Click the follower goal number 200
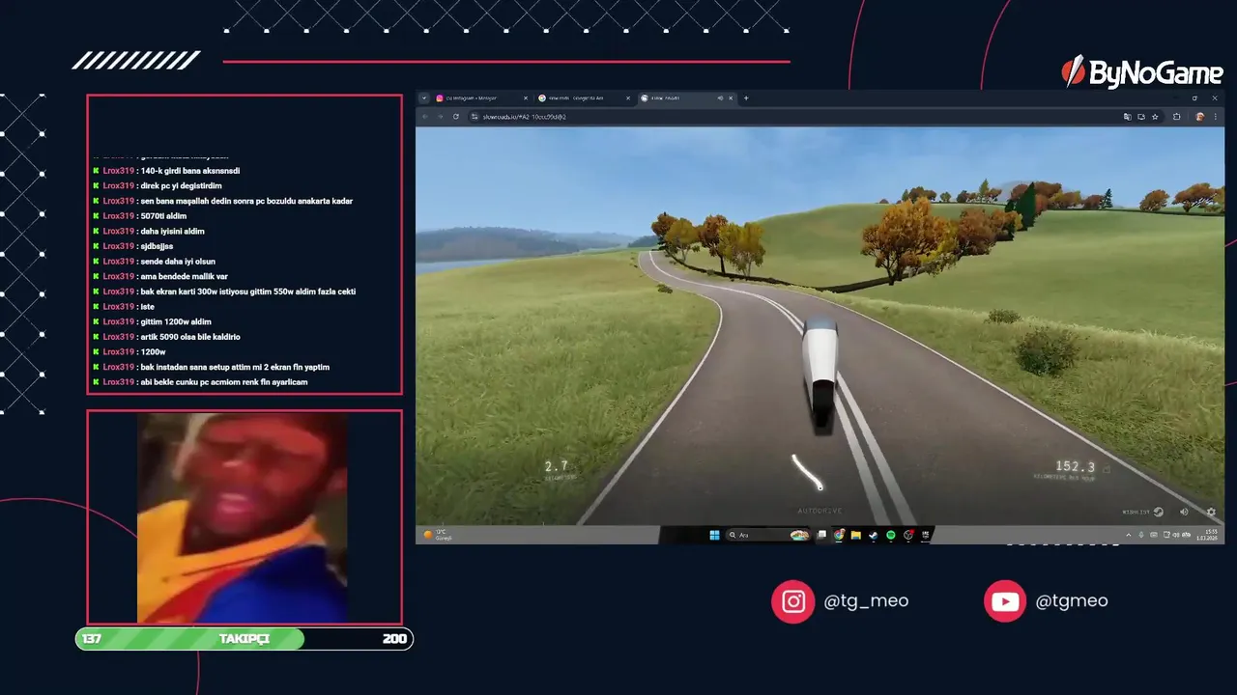Image resolution: width=1237 pixels, height=695 pixels. pyautogui.click(x=394, y=639)
